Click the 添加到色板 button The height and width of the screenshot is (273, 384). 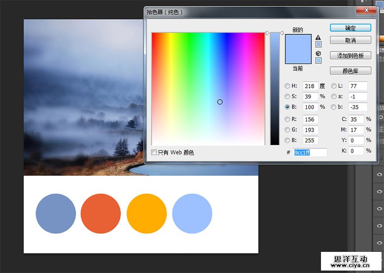350,55
